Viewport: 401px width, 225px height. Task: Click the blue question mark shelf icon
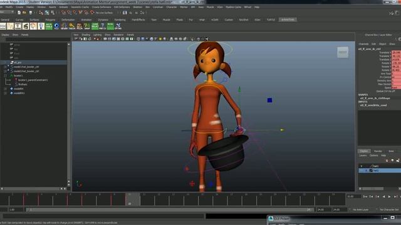(x=103, y=26)
